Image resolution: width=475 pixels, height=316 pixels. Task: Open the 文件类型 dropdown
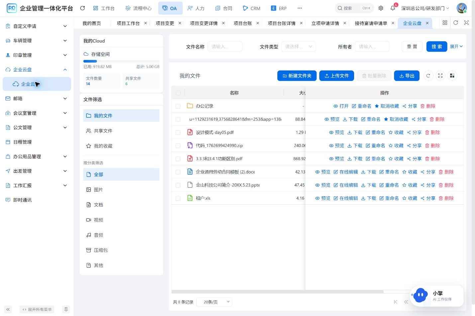coord(298,46)
